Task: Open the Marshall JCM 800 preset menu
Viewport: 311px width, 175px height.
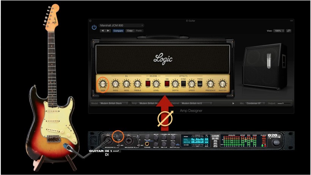Action: [121, 25]
